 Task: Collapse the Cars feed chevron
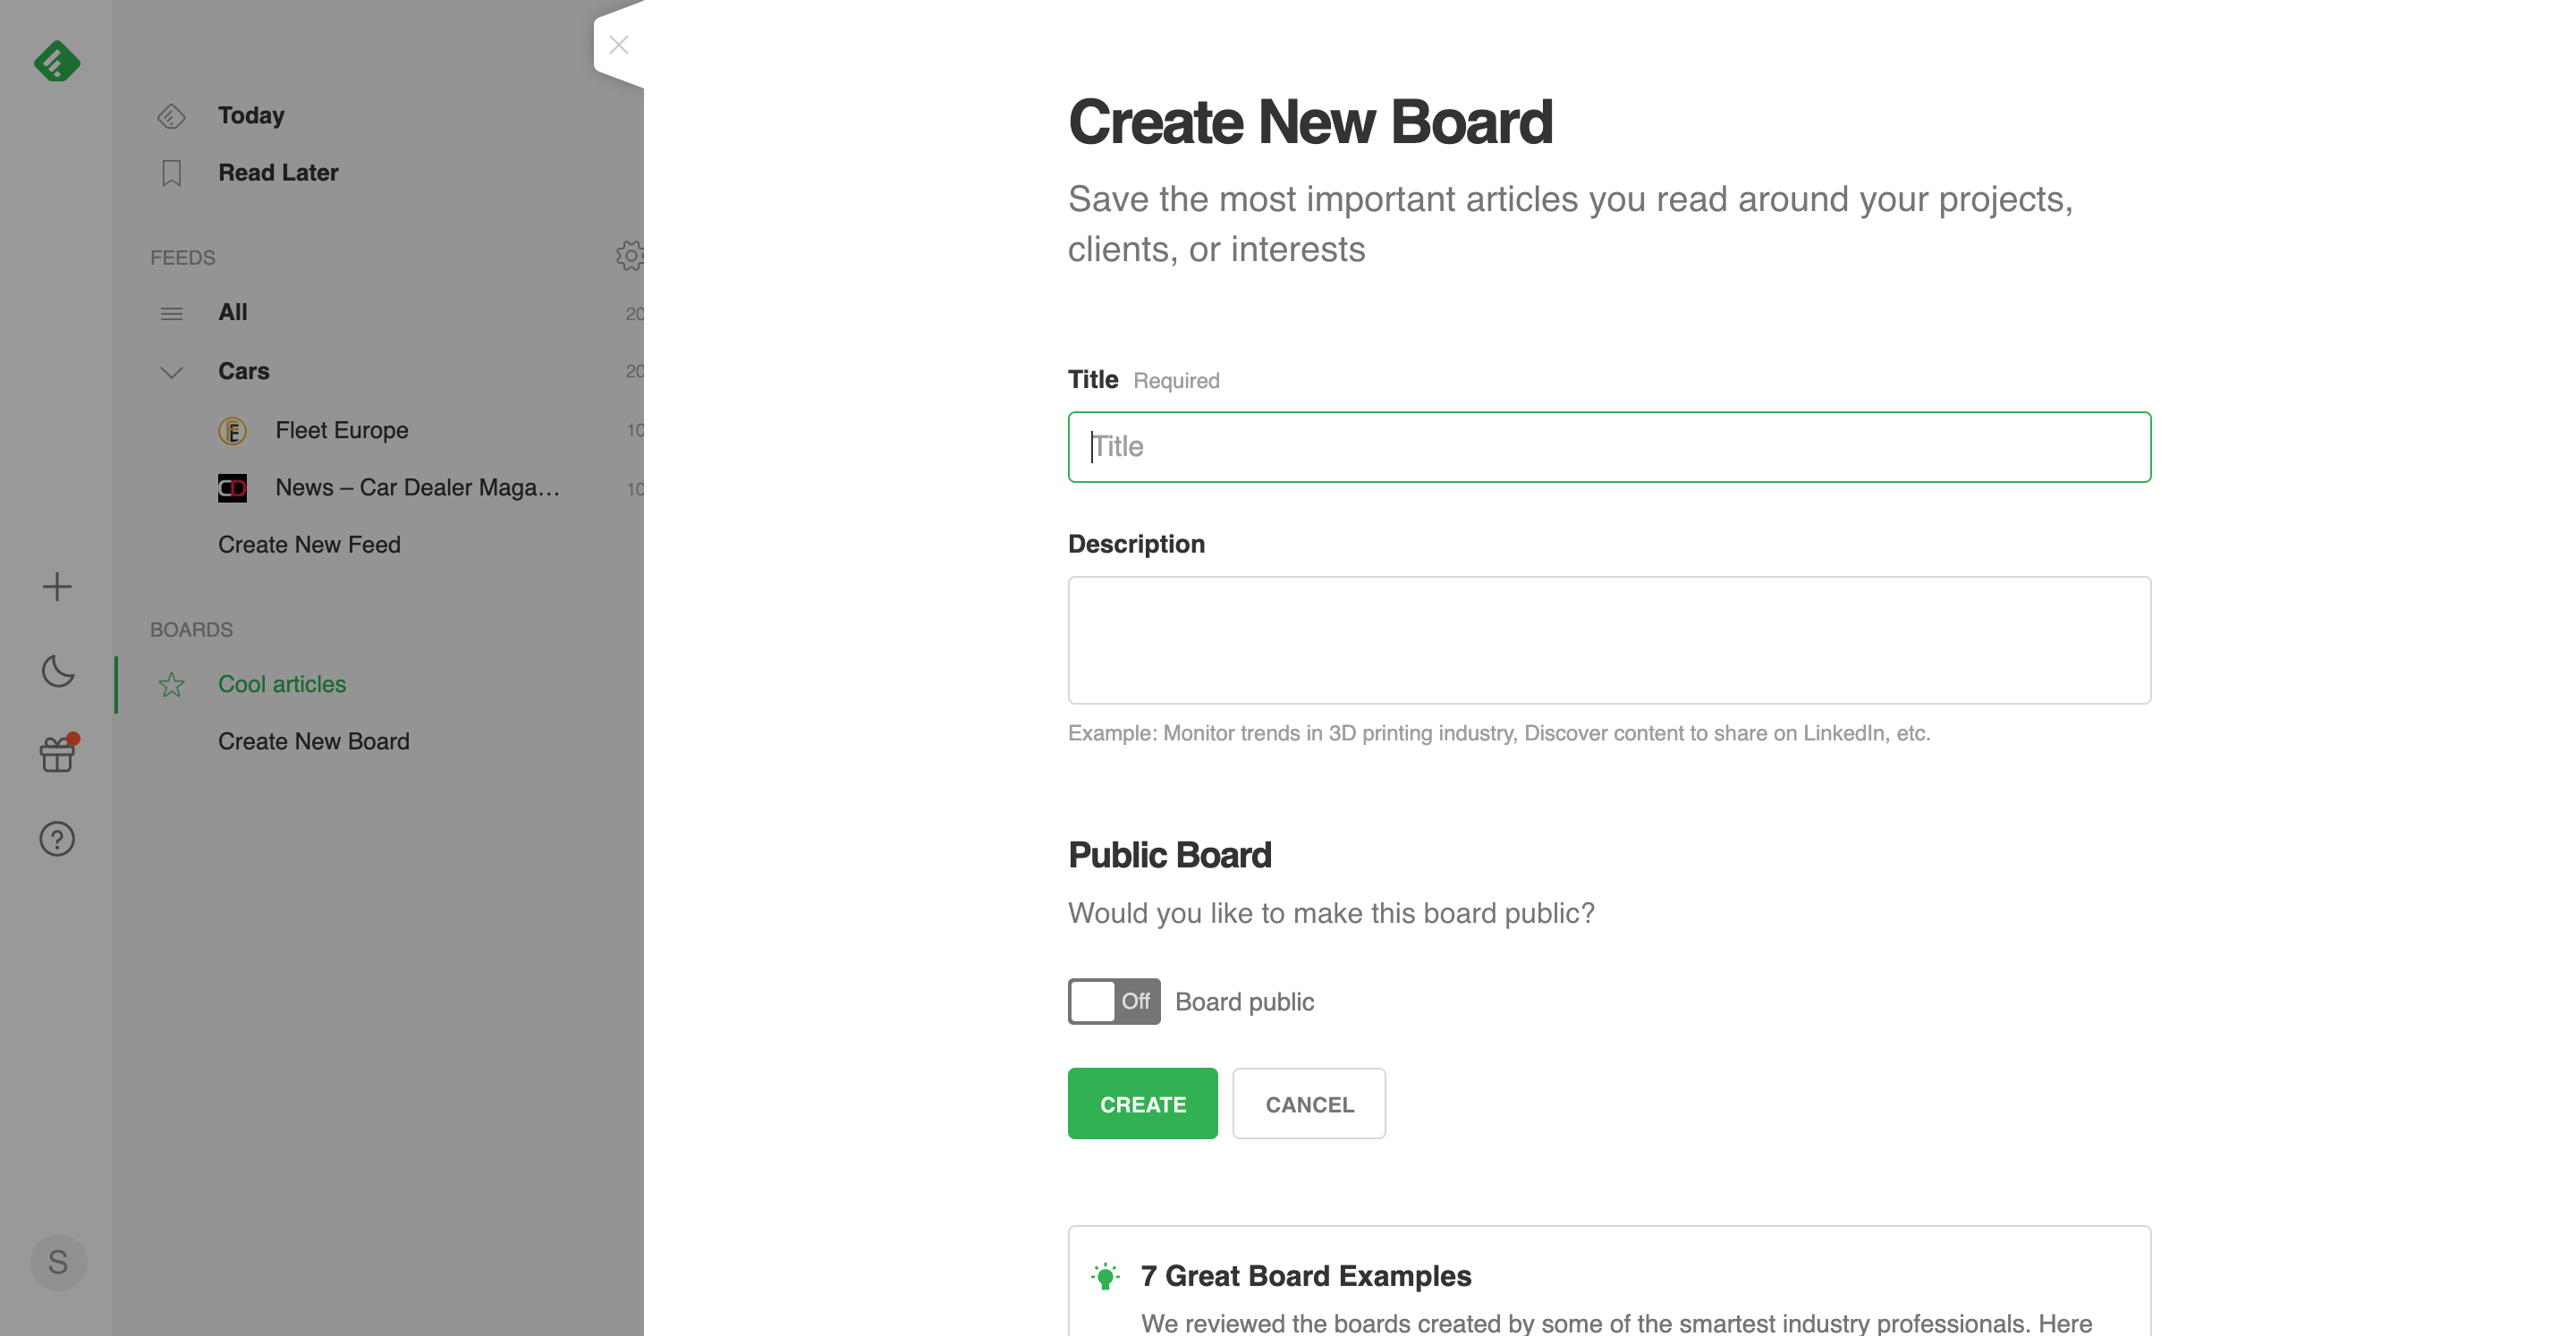click(169, 371)
